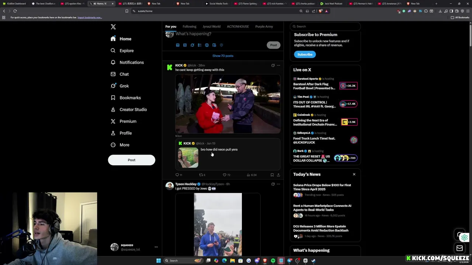Open more options on Tyson Hockley post
The width and height of the screenshot is (472, 265).
point(278,184)
